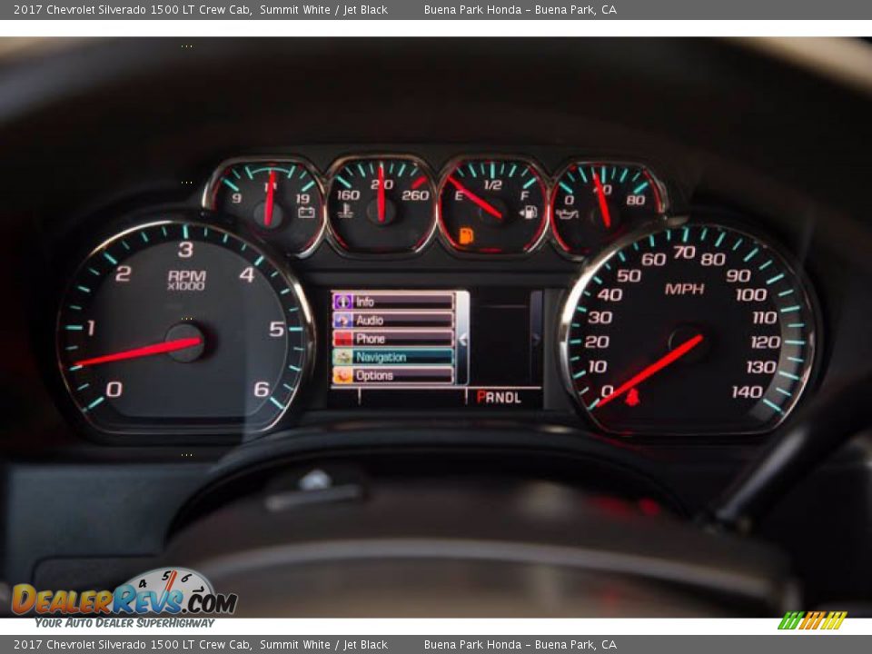Select the Navigation menu entry
872x654 pixels.
[393, 356]
